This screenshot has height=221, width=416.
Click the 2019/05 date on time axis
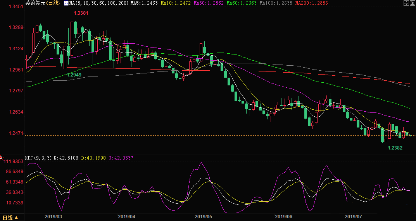point(204,217)
